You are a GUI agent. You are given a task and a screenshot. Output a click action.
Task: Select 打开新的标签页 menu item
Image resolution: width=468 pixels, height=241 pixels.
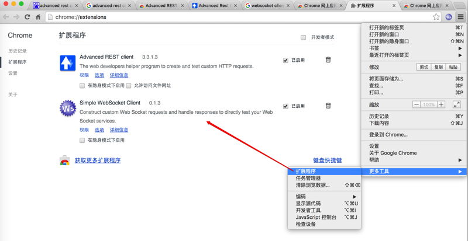click(x=414, y=27)
